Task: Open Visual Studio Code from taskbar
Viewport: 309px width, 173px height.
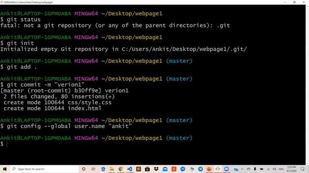Action: (129, 169)
